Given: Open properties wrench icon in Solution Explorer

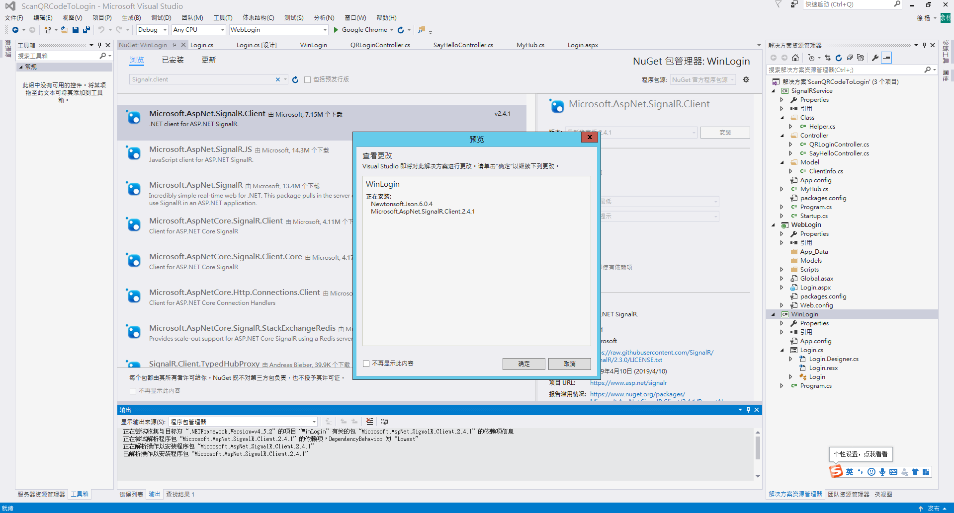Looking at the screenshot, I should click(875, 58).
